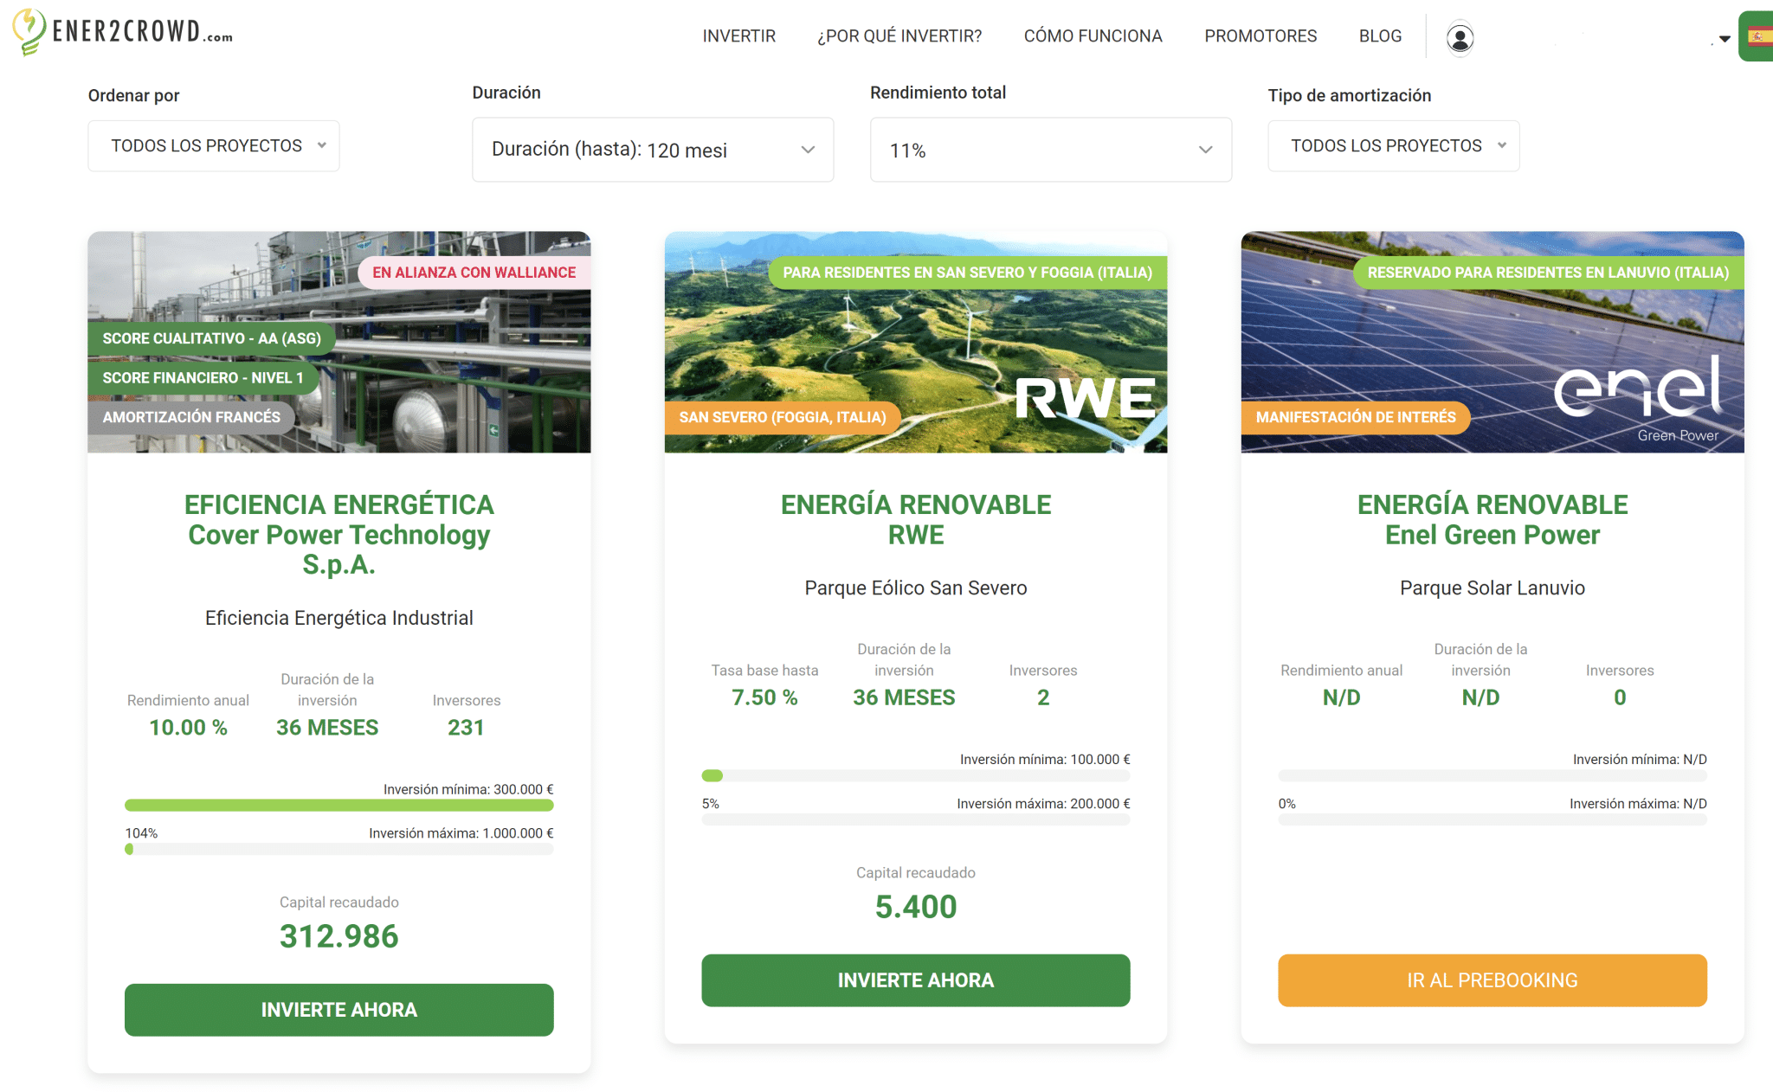Click the 231 investors count
Image resolution: width=1773 pixels, height=1092 pixels.
coord(466,728)
